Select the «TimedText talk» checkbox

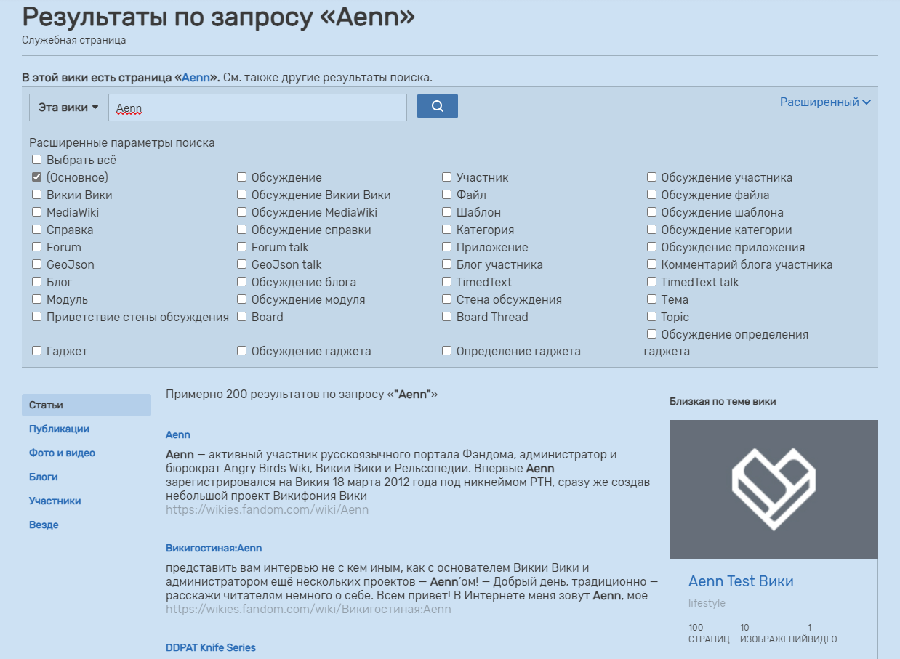pyautogui.click(x=651, y=282)
